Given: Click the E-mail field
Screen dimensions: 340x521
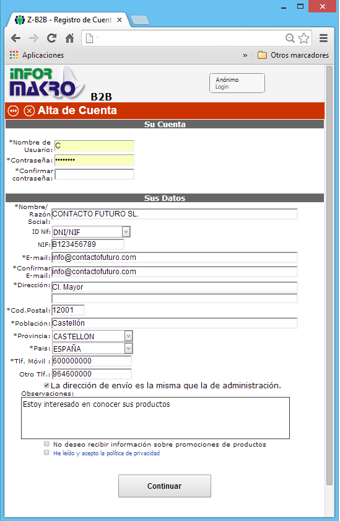Looking at the screenshot, I should 175,257.
